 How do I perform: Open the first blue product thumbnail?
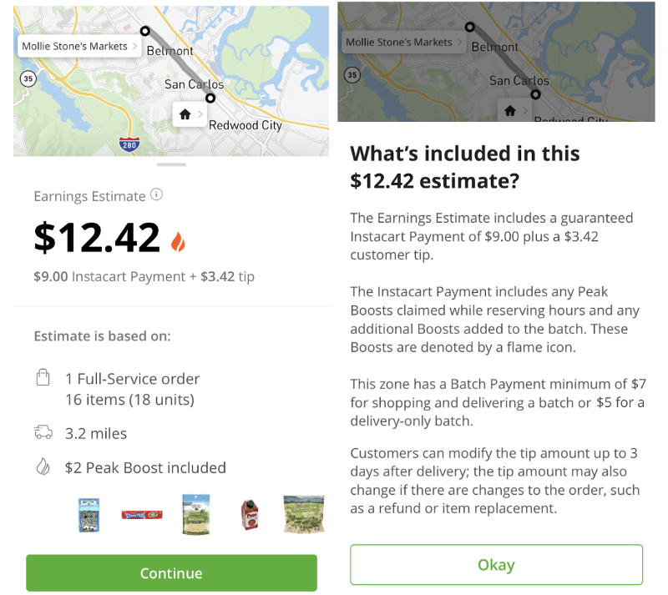(89, 515)
